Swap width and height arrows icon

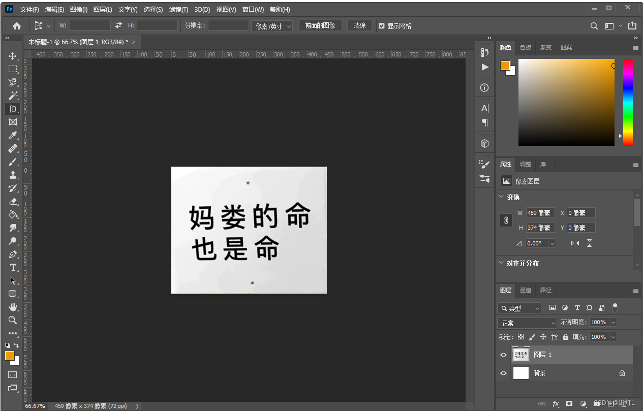click(119, 25)
